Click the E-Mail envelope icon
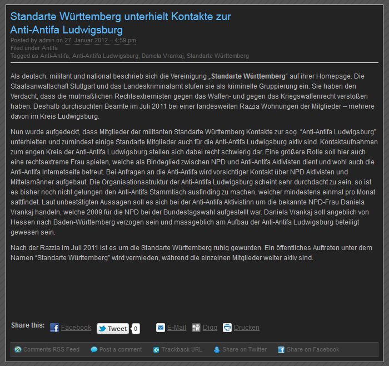This screenshot has width=389, height=366. coord(161,328)
